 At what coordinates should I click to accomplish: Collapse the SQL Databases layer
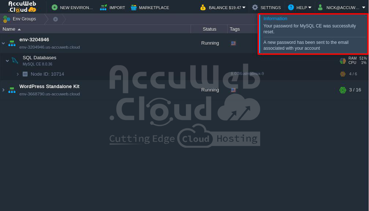click(x=7, y=61)
